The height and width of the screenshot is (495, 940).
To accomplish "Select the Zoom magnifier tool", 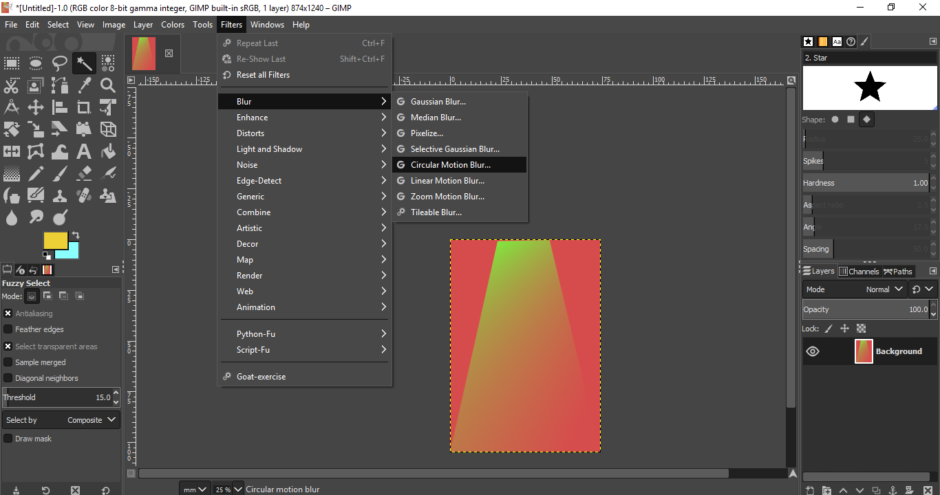I will (108, 86).
